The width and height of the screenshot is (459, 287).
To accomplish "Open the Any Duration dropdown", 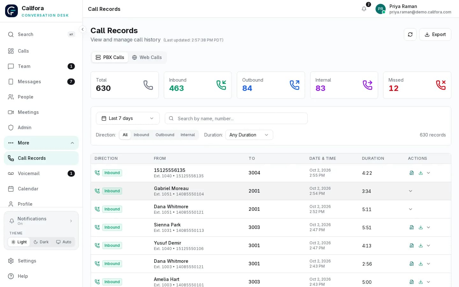I will 249,135.
